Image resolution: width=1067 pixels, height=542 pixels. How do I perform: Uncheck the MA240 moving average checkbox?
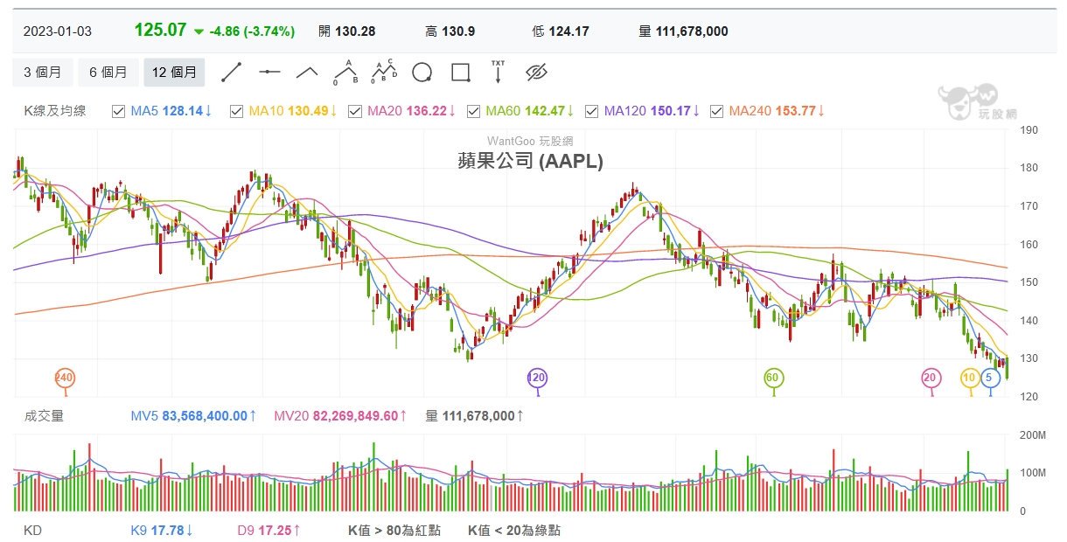(x=717, y=111)
